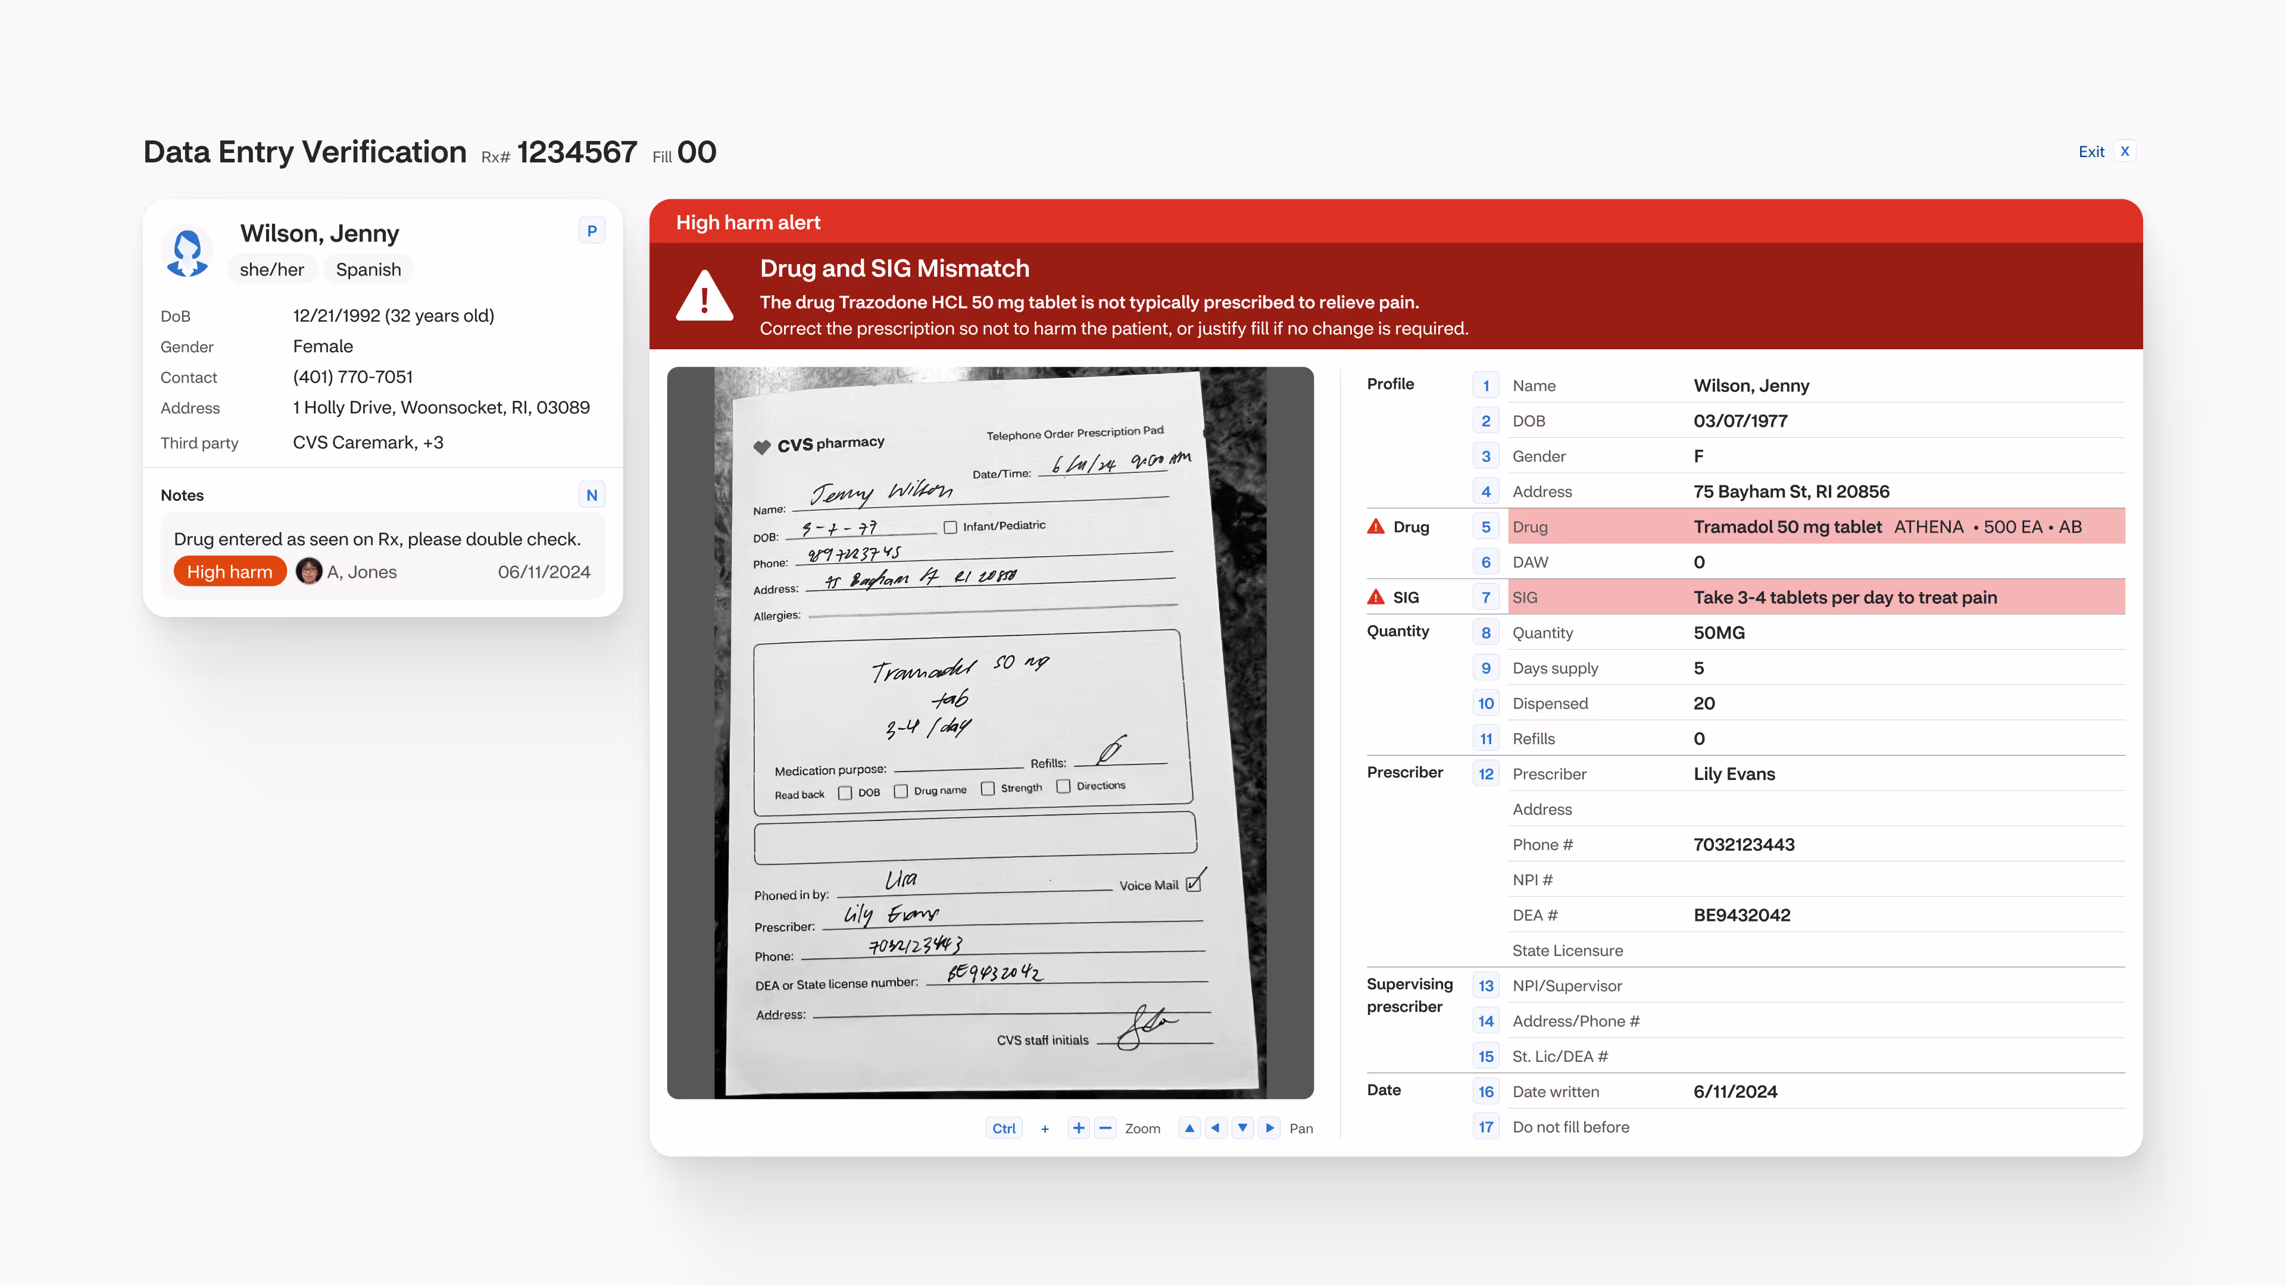Click the Exit link
Image resolution: width=2286 pixels, height=1285 pixels.
(x=2091, y=152)
